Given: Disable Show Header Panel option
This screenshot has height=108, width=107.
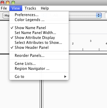Looking at the screenshot, I should 39,48.
